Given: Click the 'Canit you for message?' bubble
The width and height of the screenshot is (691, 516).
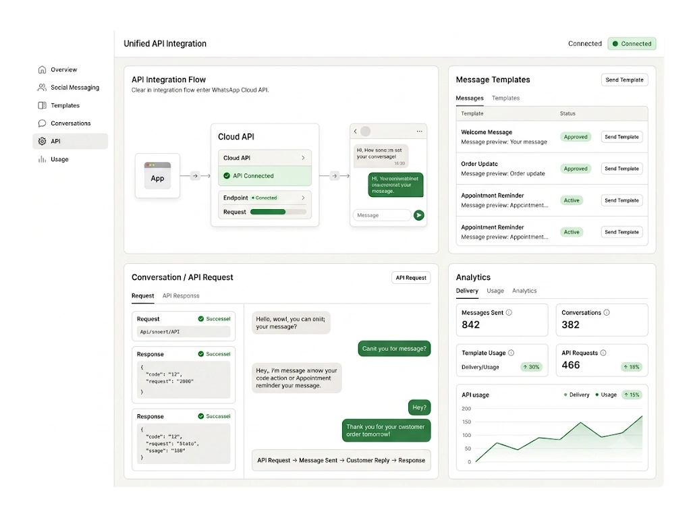Looking at the screenshot, I should 394,349.
